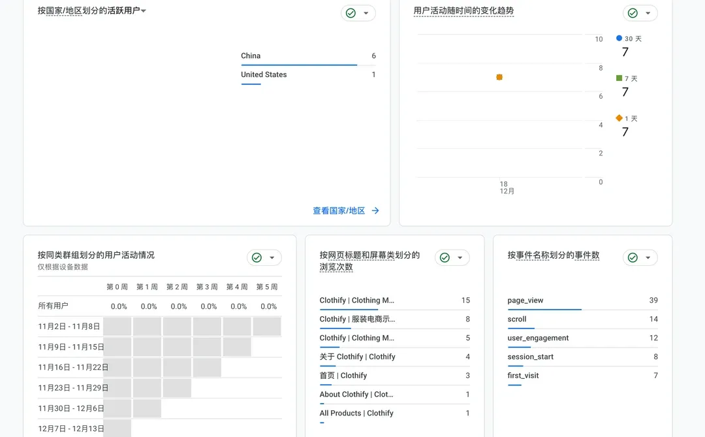Open the dropdown arrow on the page title views card
Viewport: 705px width, 437px height.
[x=460, y=257]
